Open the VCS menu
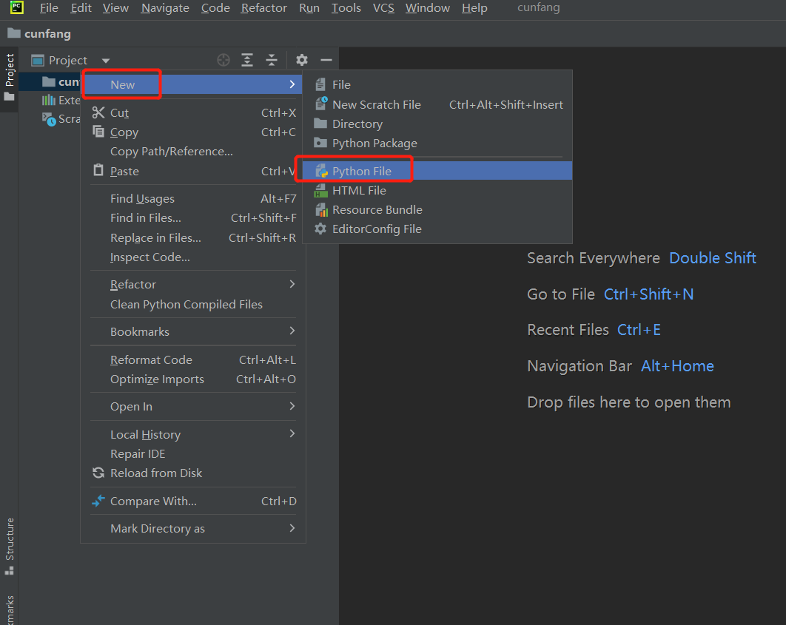This screenshot has height=625, width=786. 383,8
